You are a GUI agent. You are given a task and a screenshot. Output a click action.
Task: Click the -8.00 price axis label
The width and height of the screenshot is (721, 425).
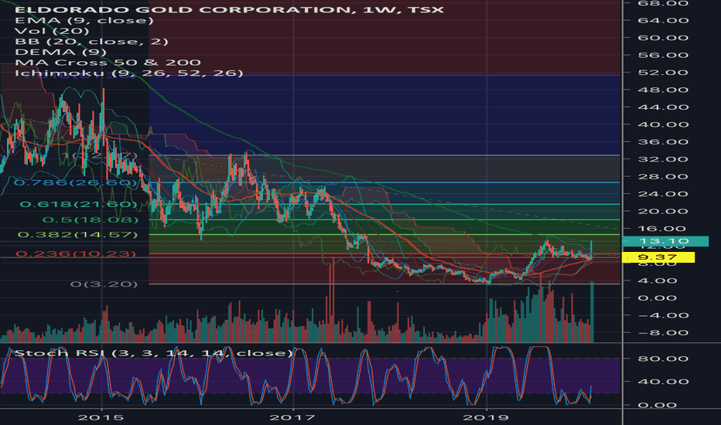click(663, 333)
